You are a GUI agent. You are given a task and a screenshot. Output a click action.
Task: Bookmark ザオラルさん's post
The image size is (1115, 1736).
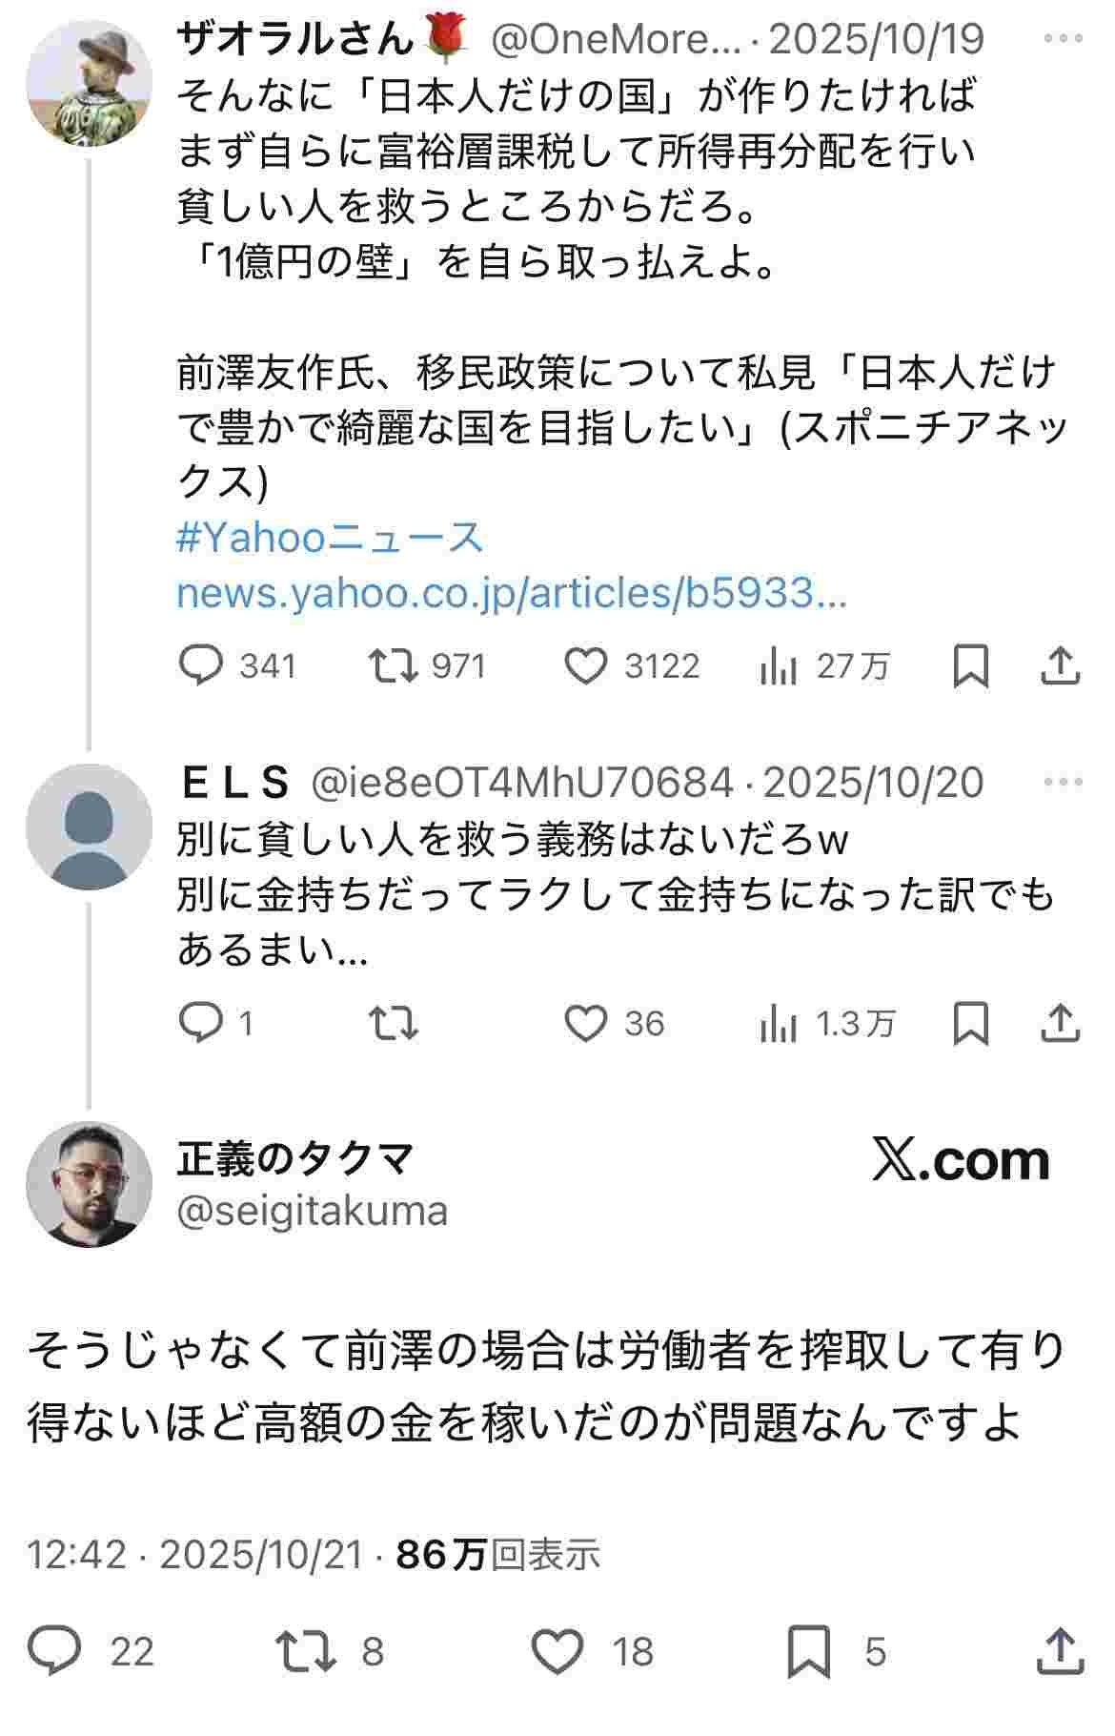click(x=970, y=665)
